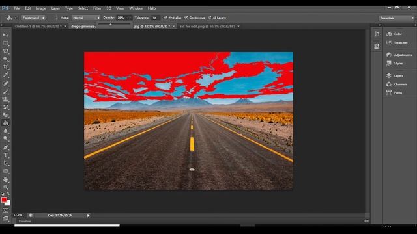The image size is (417, 234).
Task: Open the Foreground fill source dropdown
Action: (x=33, y=18)
